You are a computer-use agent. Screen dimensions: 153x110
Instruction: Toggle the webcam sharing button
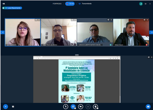[x=81, y=107]
